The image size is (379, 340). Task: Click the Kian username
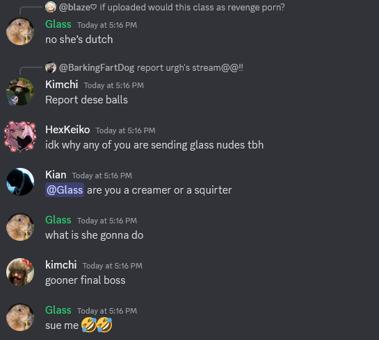[56, 175]
